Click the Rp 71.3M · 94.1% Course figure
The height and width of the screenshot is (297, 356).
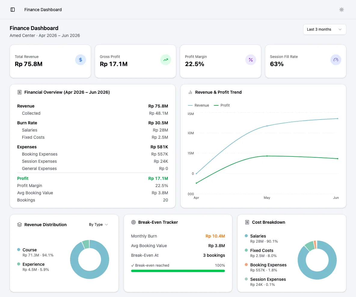pyautogui.click(x=38, y=255)
